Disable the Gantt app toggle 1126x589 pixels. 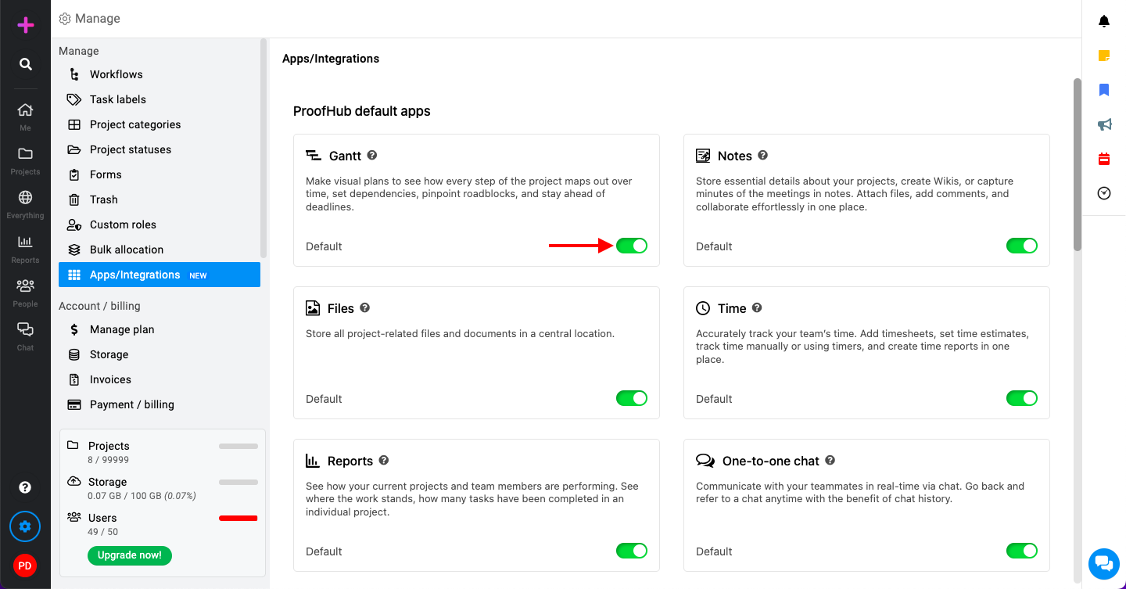click(632, 246)
